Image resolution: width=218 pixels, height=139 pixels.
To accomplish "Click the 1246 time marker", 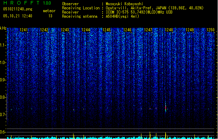I will pos(127,30).
